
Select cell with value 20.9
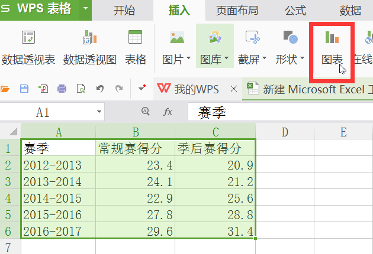(216, 164)
